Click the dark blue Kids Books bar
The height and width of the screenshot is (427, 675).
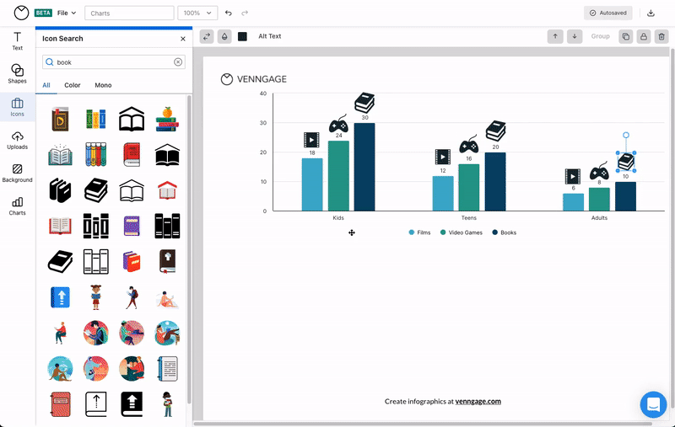364,167
